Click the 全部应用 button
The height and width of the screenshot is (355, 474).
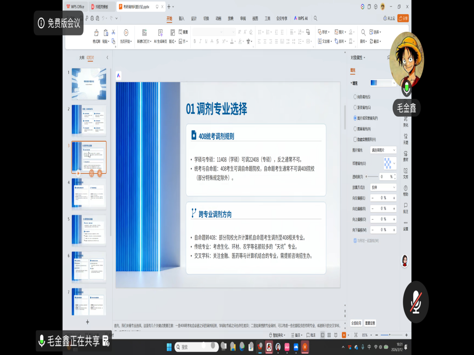[356, 323]
